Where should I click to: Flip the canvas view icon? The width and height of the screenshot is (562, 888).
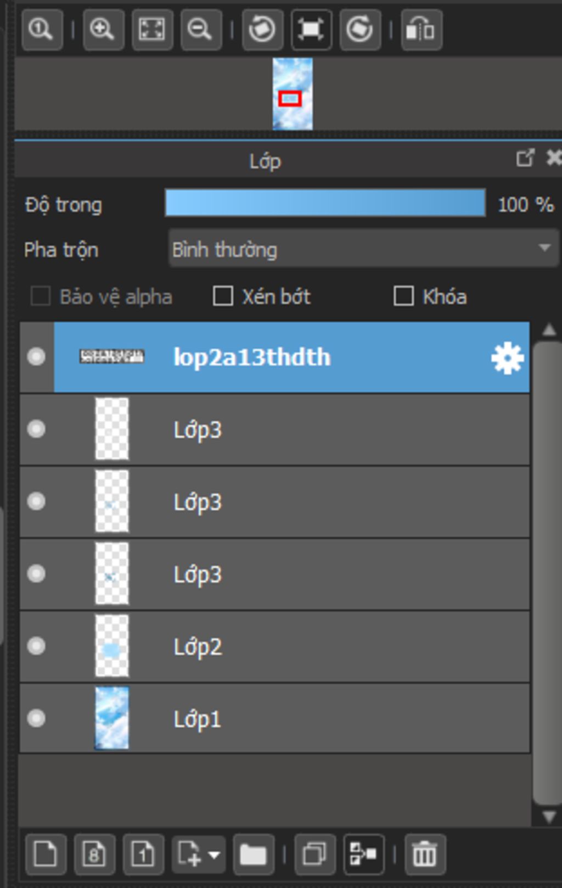coord(421,29)
